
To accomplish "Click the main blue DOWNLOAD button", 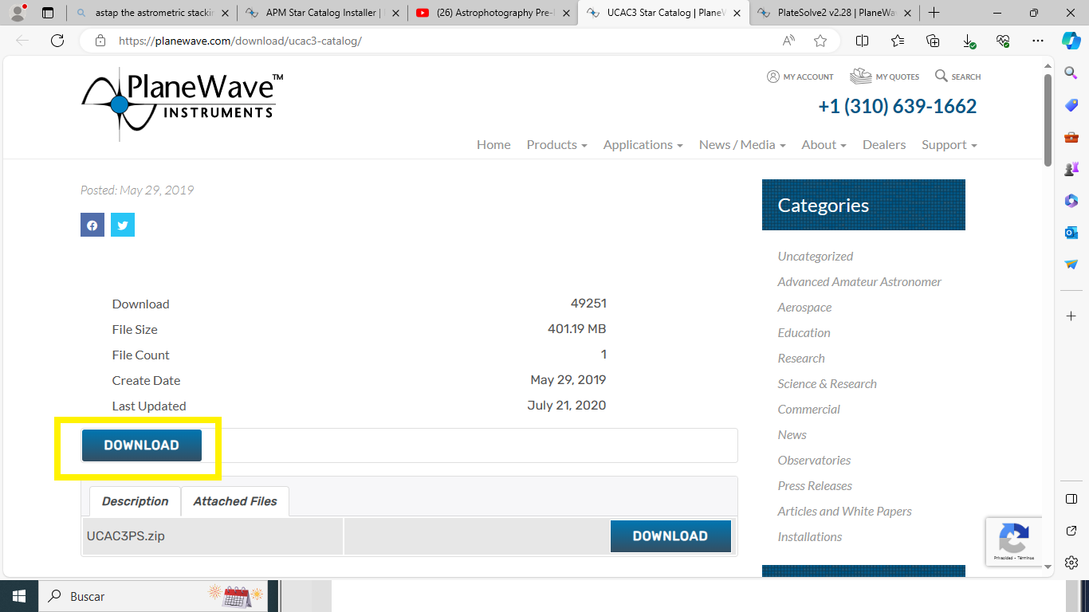I will pos(142,445).
